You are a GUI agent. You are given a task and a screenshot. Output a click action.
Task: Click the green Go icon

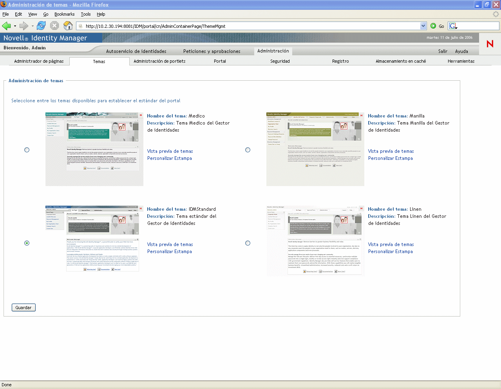point(433,26)
